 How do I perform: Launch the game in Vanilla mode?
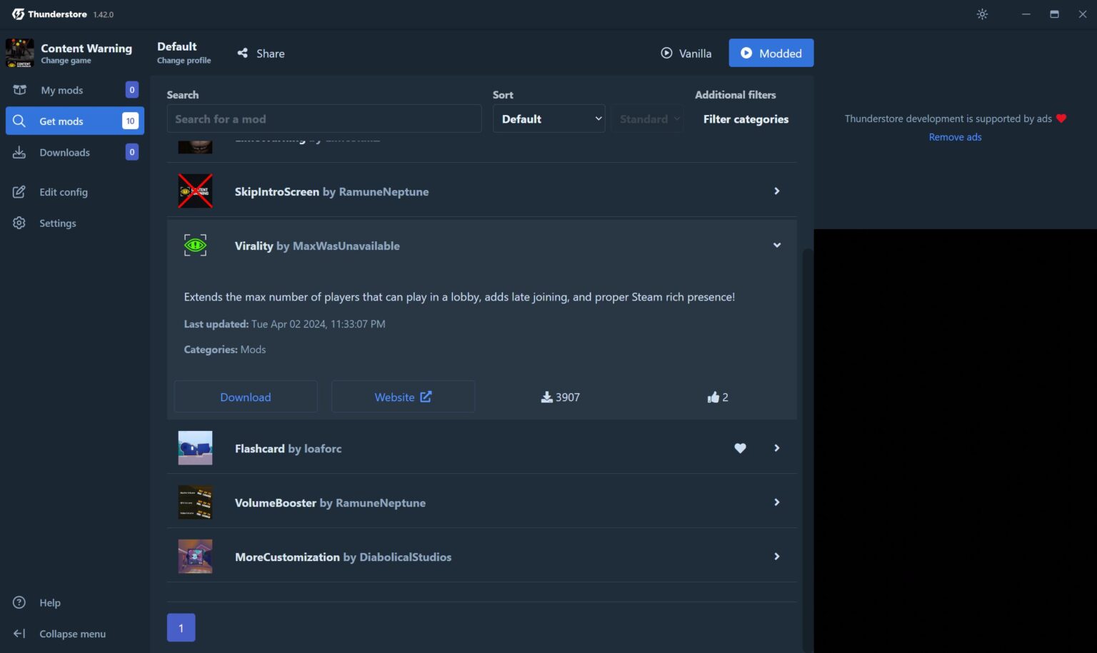(686, 54)
